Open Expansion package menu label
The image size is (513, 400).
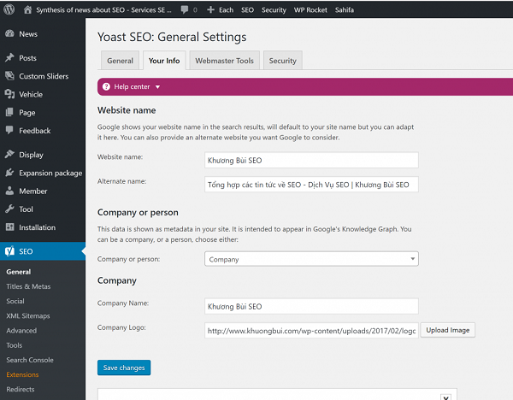tap(50, 173)
